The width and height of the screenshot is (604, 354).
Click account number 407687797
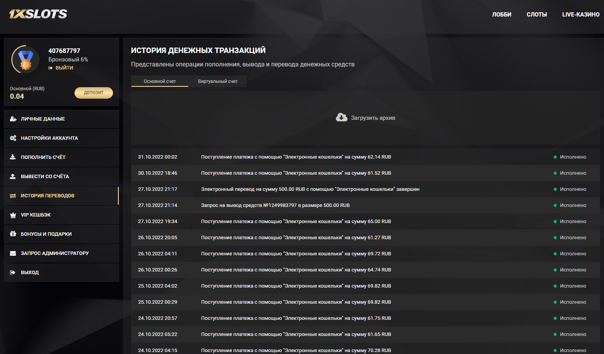pos(64,51)
